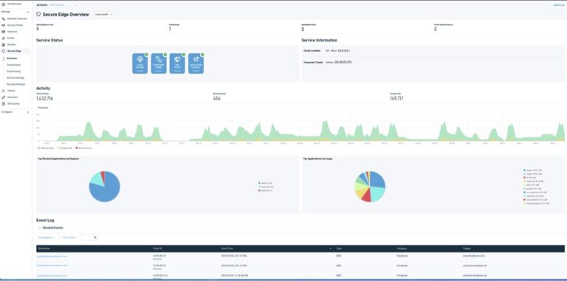Select the Cloud Gateway service tile
This screenshot has width=567, height=281.
click(x=140, y=63)
